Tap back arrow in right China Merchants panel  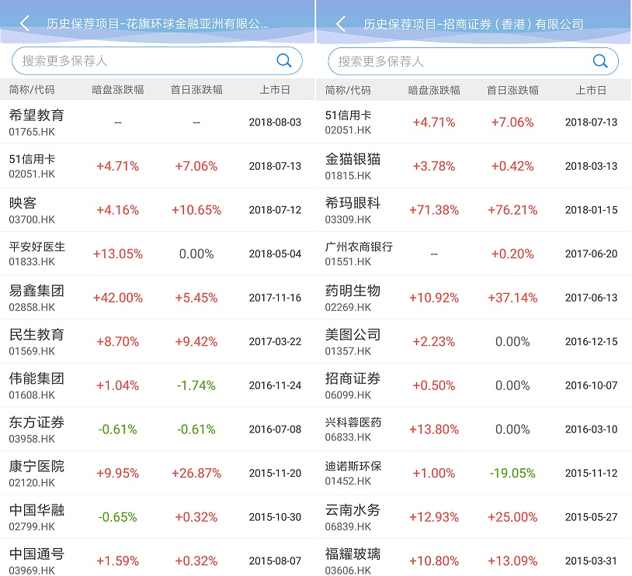341,24
